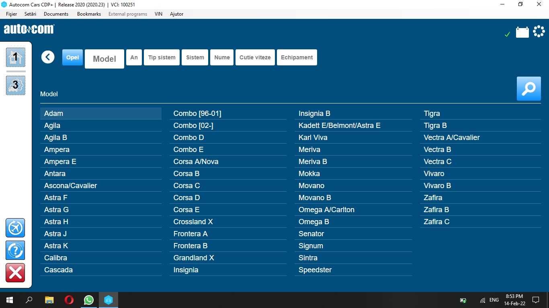The height and width of the screenshot is (308, 549).
Task: Choose Grandland X model
Action: pos(228,258)
